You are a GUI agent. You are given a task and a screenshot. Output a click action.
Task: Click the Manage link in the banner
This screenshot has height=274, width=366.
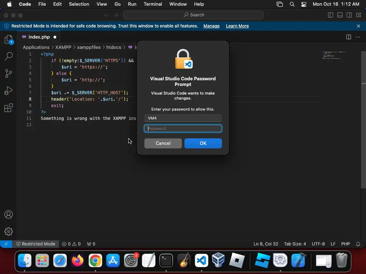click(x=212, y=26)
